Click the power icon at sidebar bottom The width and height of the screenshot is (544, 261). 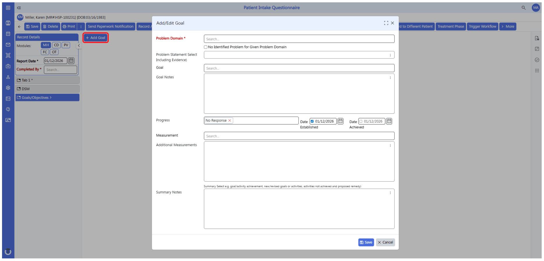(x=8, y=252)
